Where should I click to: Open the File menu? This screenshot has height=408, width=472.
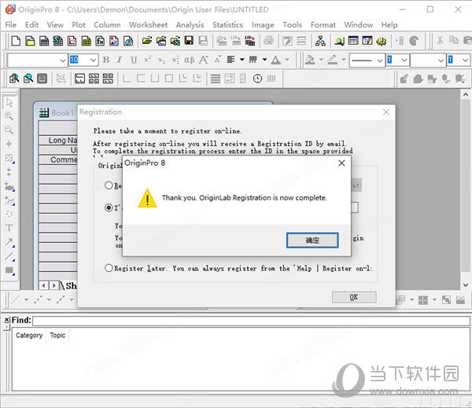(11, 24)
